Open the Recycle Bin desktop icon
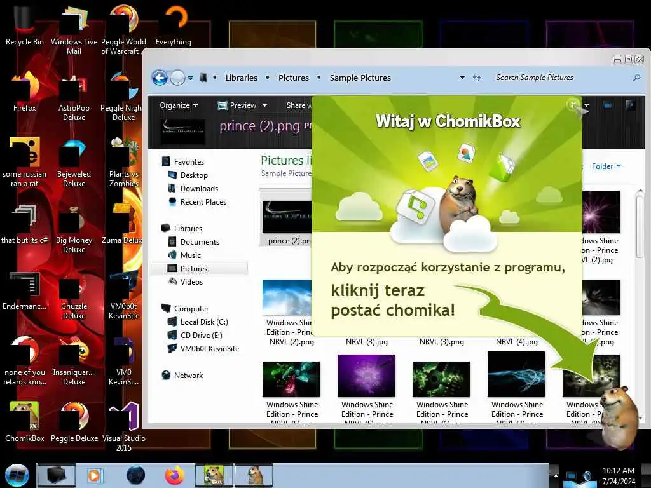Image resolution: width=651 pixels, height=488 pixels. [24, 25]
